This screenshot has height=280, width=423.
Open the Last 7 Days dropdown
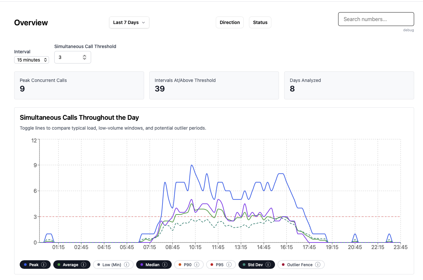point(129,22)
